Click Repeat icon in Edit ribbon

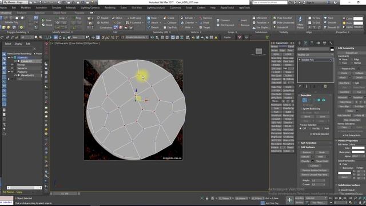point(103,18)
